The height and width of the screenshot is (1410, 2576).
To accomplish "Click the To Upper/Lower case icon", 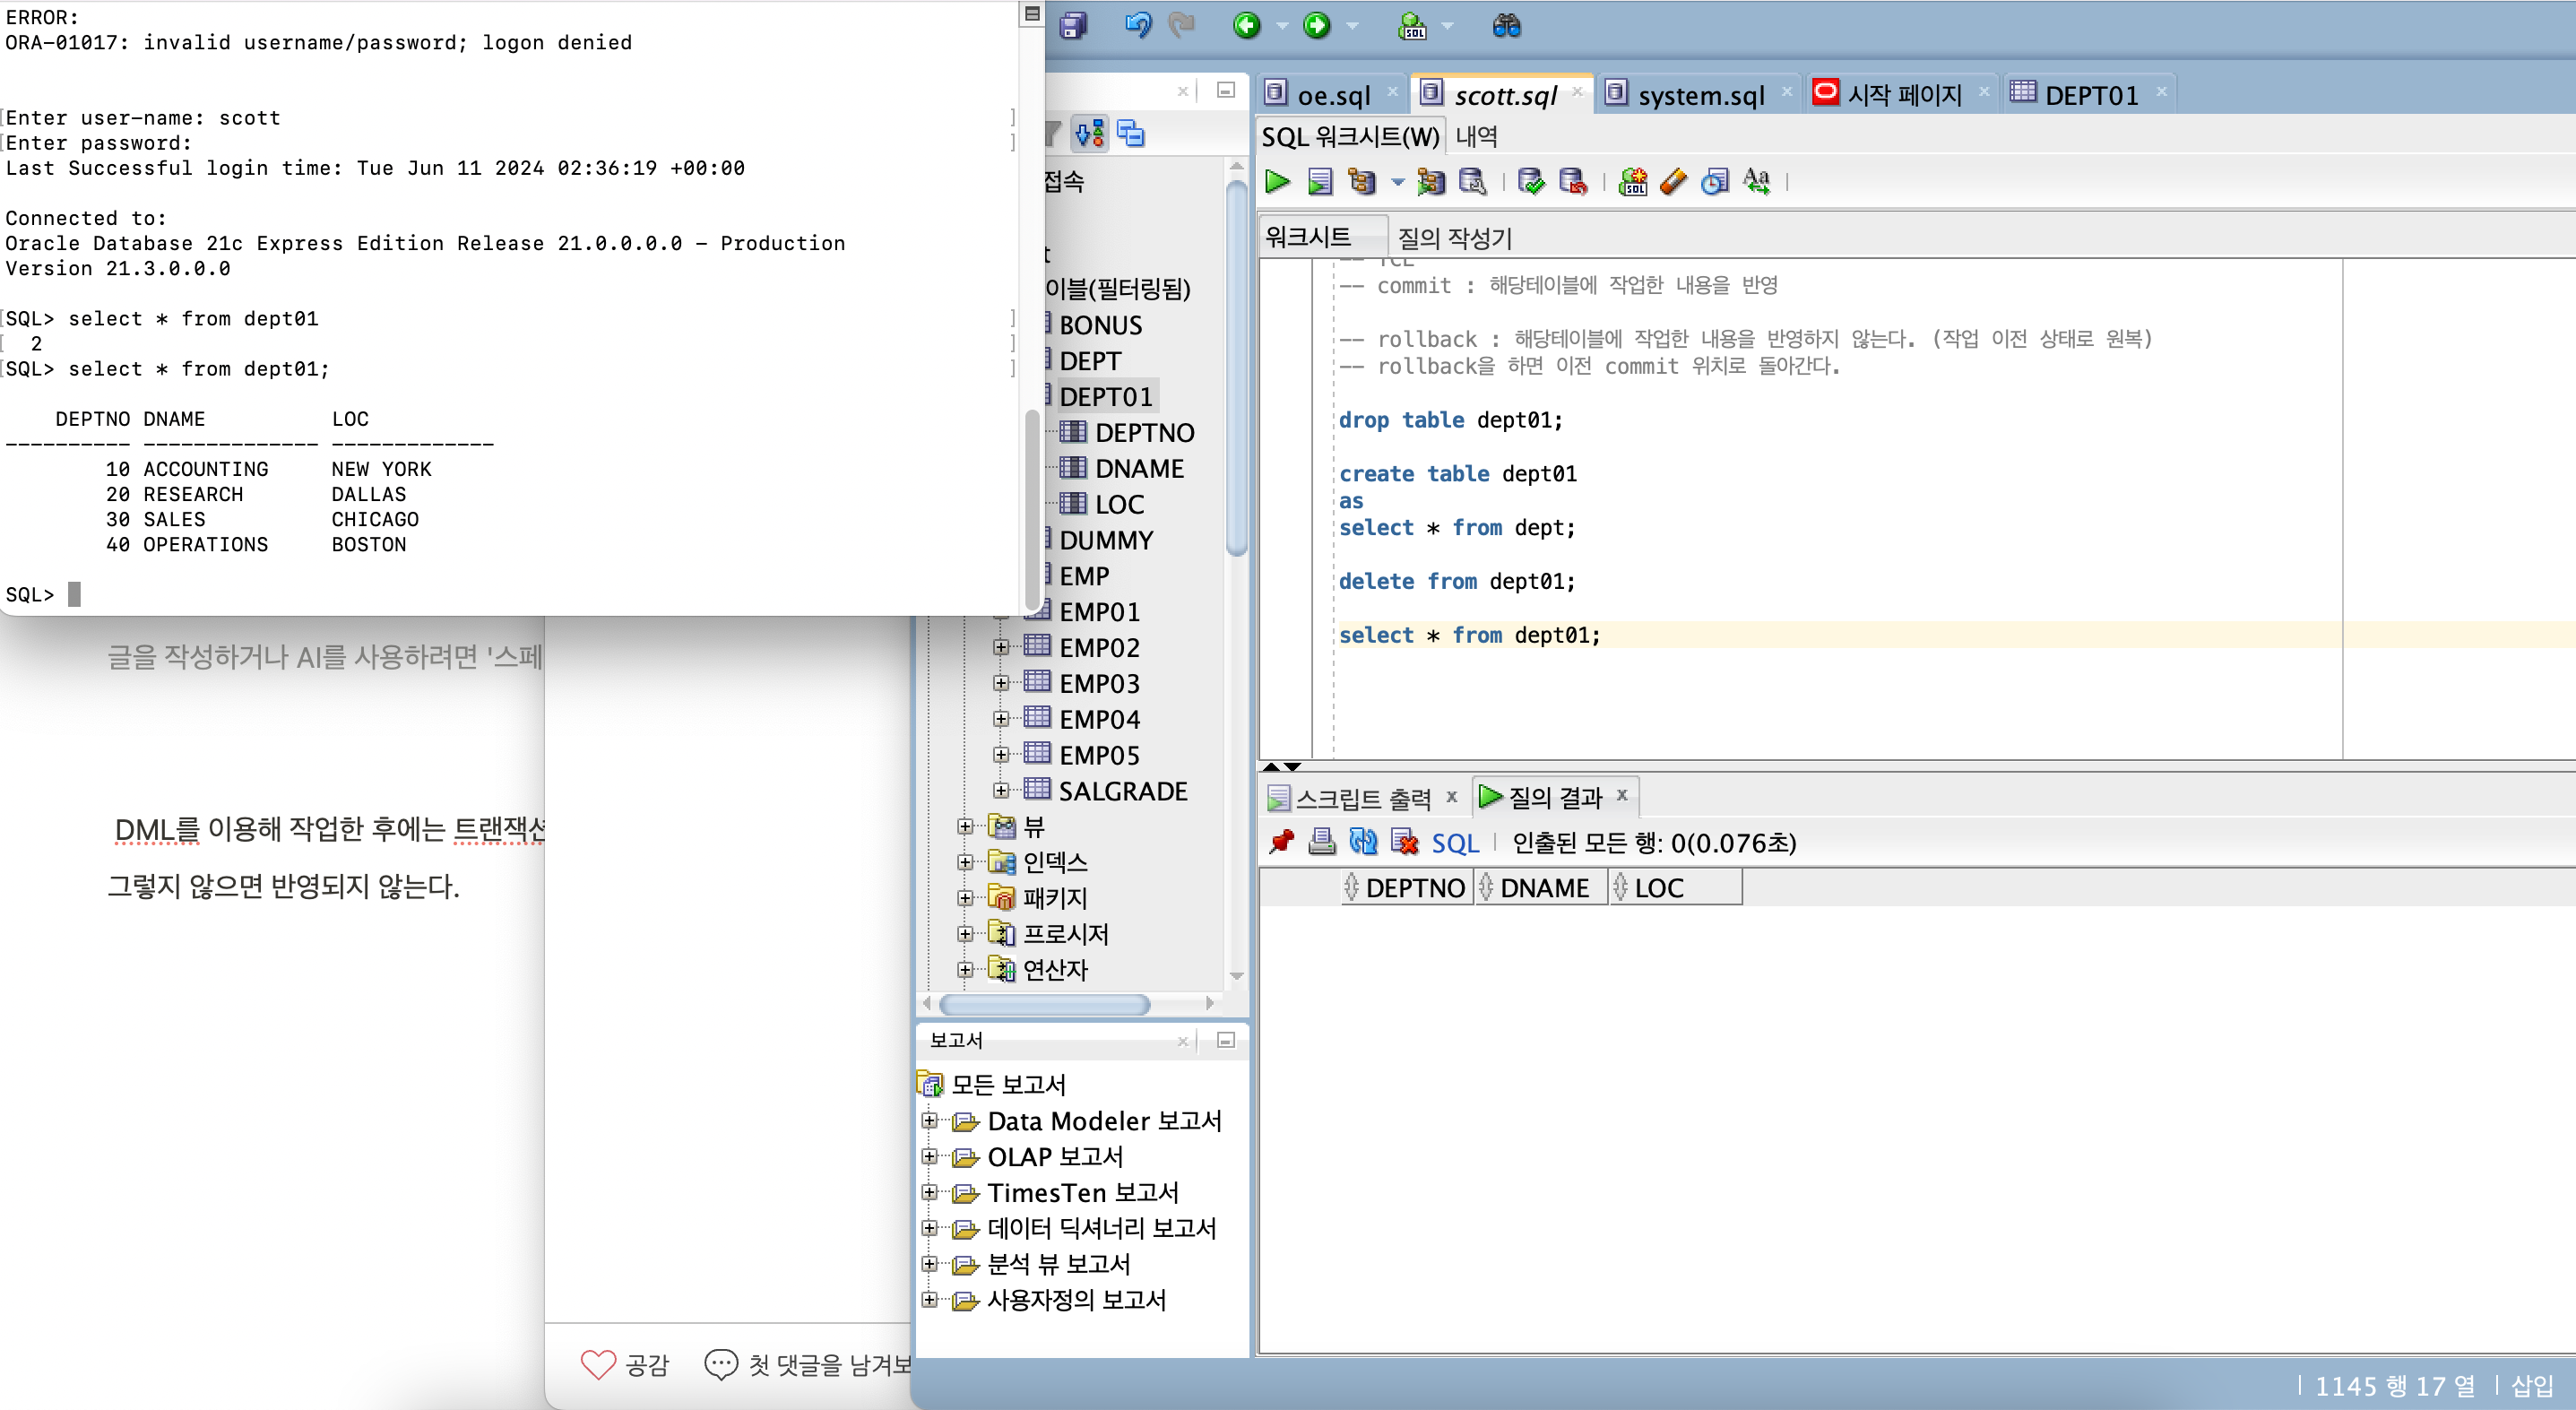I will tap(1757, 182).
